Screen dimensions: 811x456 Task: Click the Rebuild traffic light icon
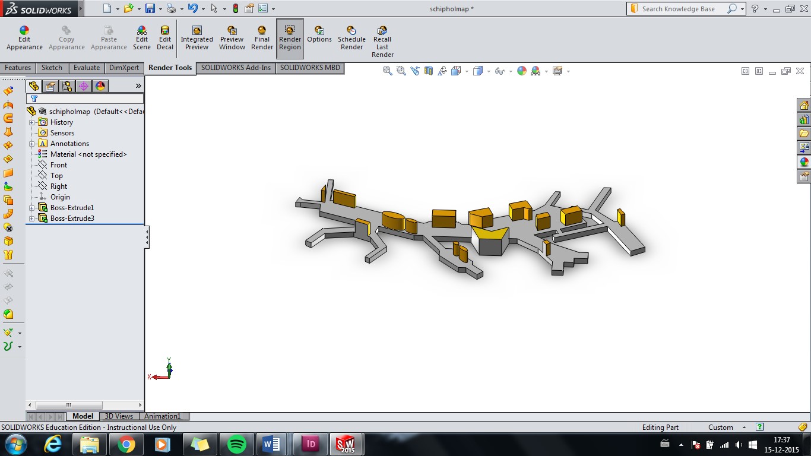236,8
